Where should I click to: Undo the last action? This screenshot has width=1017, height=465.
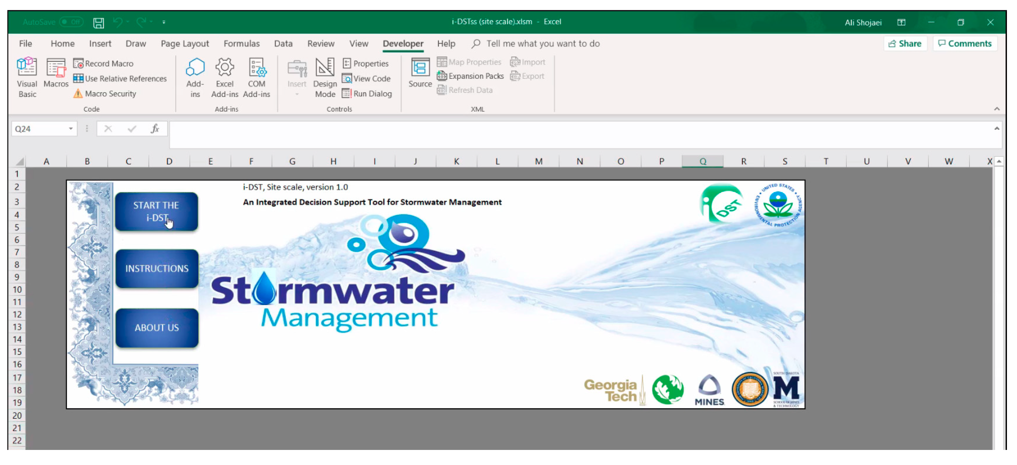tap(118, 22)
